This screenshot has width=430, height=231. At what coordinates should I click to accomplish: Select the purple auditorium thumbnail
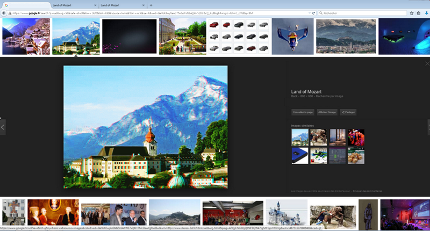(x=405, y=214)
